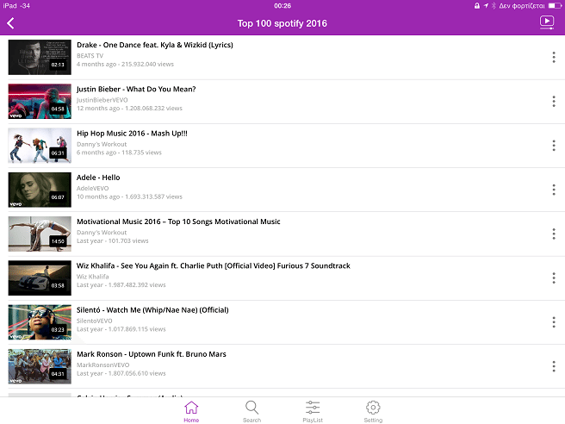Open options menu for Adele - Hello
565x424 pixels.
[x=554, y=190]
